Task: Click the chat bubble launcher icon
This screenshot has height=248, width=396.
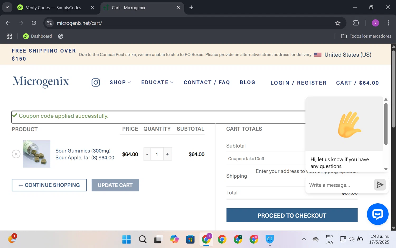Action: point(378,214)
